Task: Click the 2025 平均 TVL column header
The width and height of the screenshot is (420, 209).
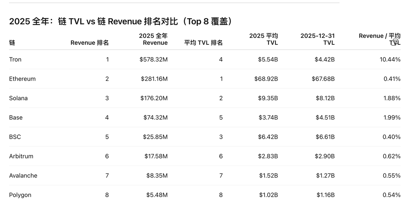Action: [x=264, y=39]
